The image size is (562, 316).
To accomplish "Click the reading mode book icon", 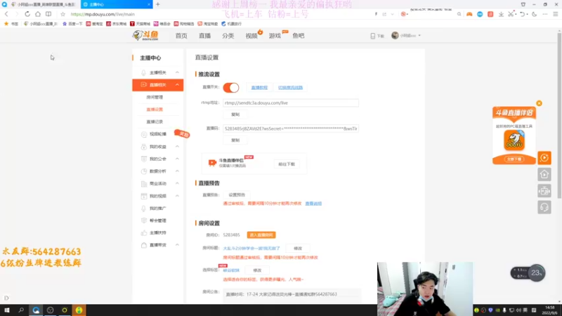I will click(48, 14).
